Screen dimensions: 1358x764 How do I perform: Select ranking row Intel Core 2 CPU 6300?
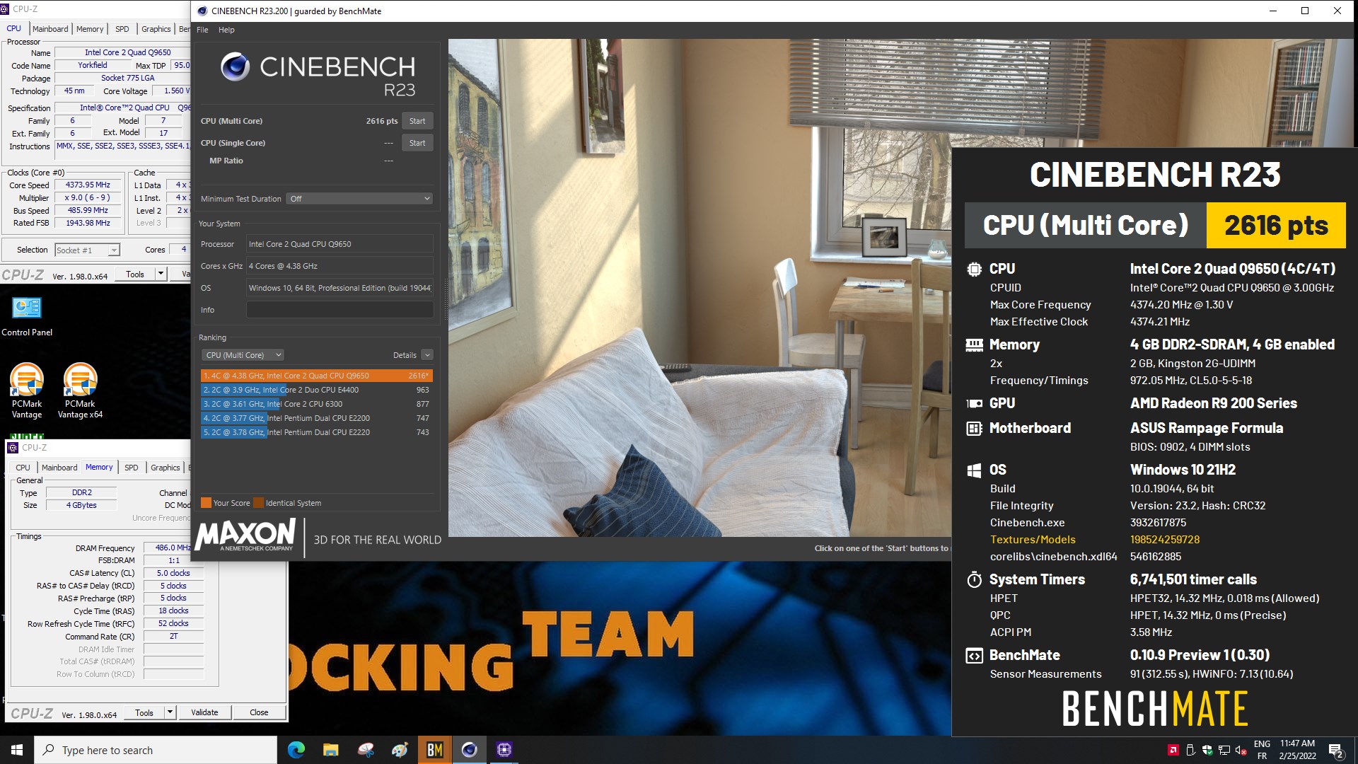click(x=316, y=404)
